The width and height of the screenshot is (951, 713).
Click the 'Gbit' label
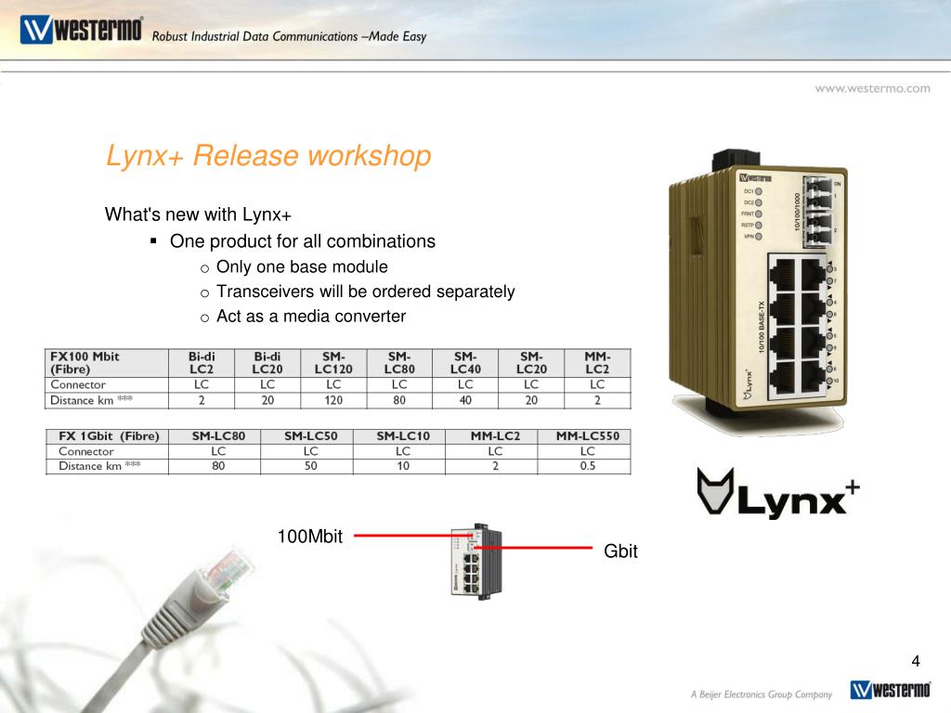(x=620, y=551)
